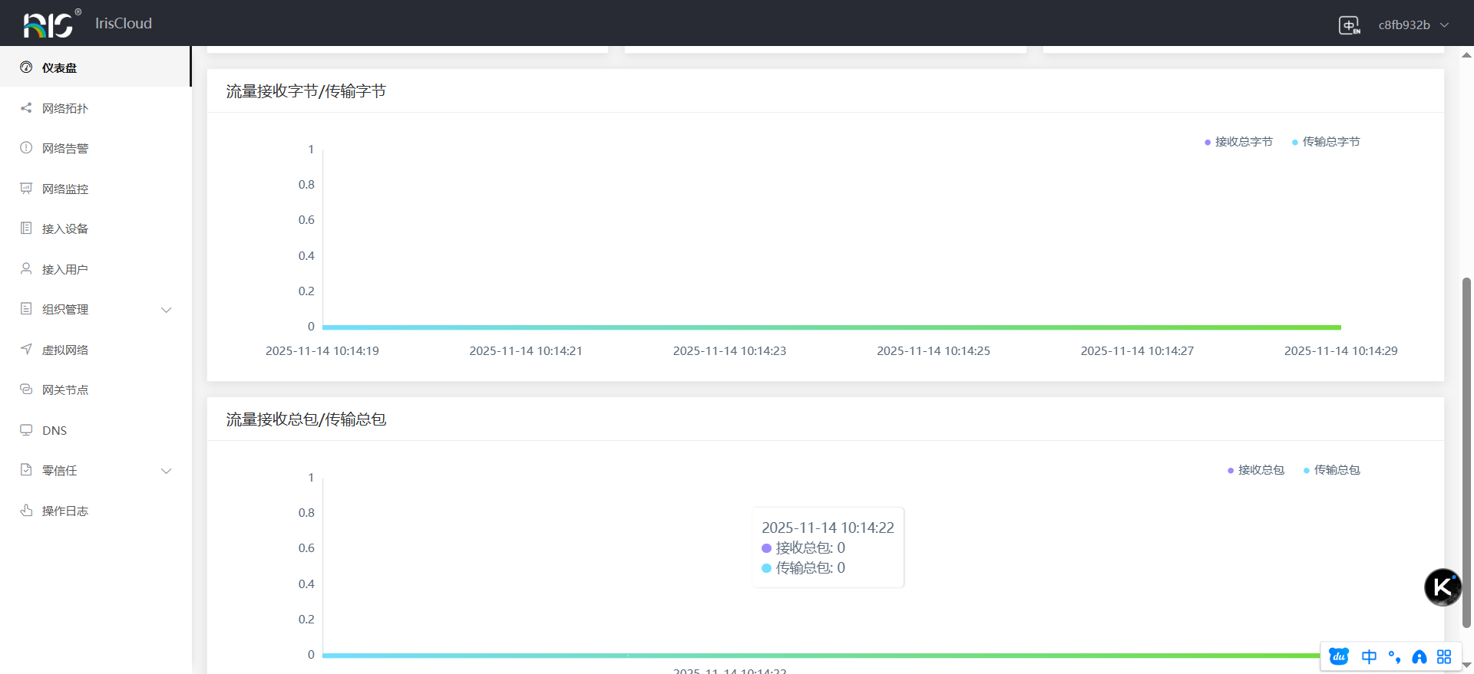
Task: Select 仪表盘 in the sidebar menu
Action: pos(59,67)
